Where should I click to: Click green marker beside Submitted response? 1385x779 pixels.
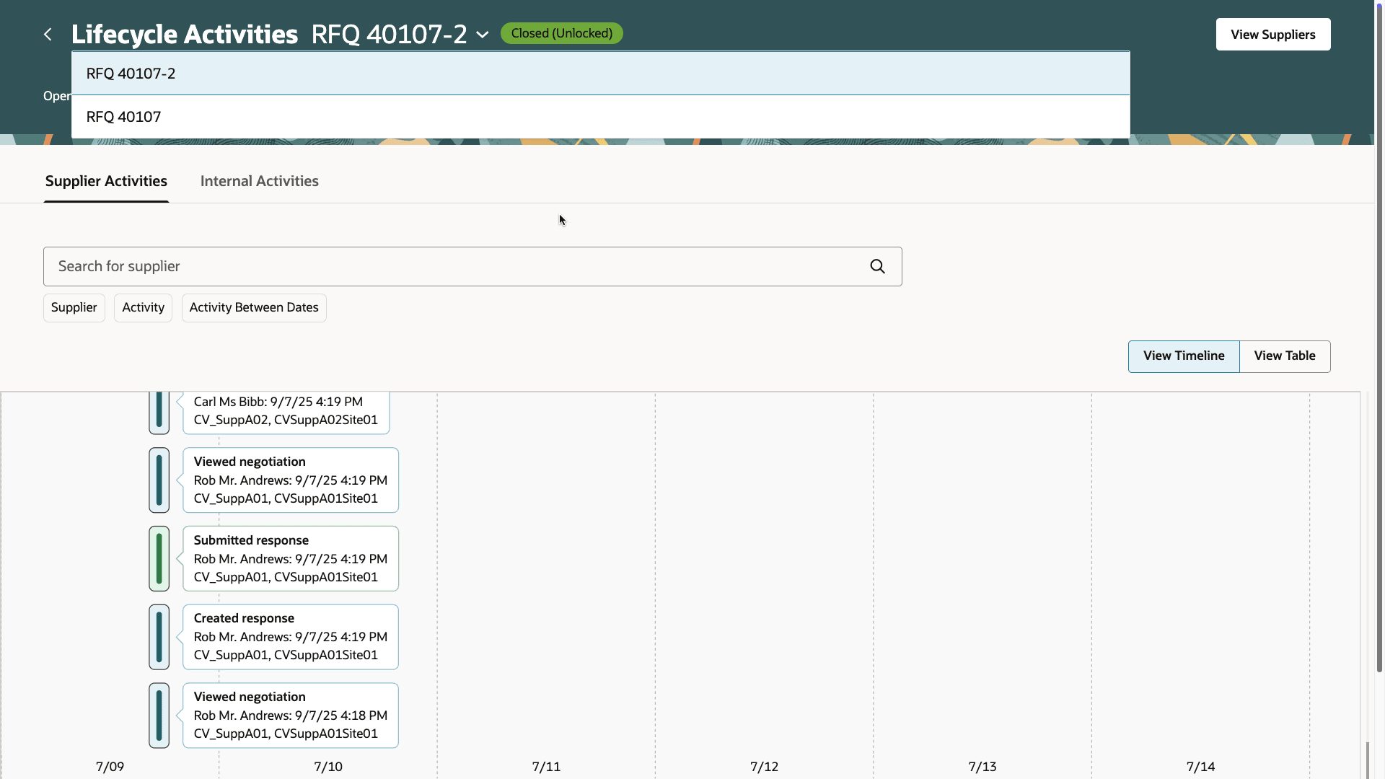pyautogui.click(x=159, y=559)
